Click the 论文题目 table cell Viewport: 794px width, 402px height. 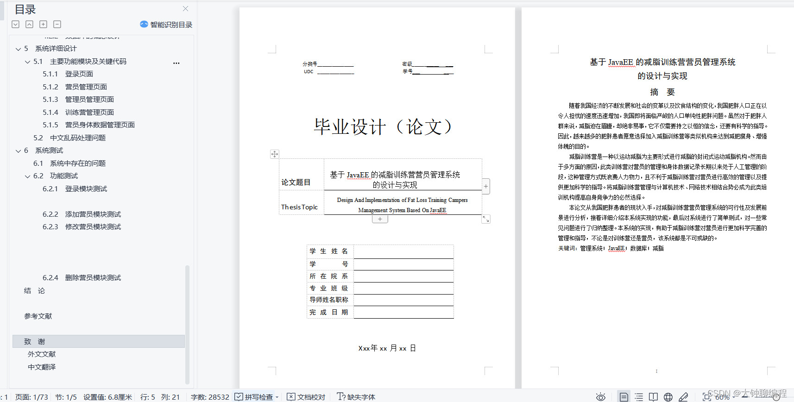[x=302, y=175]
